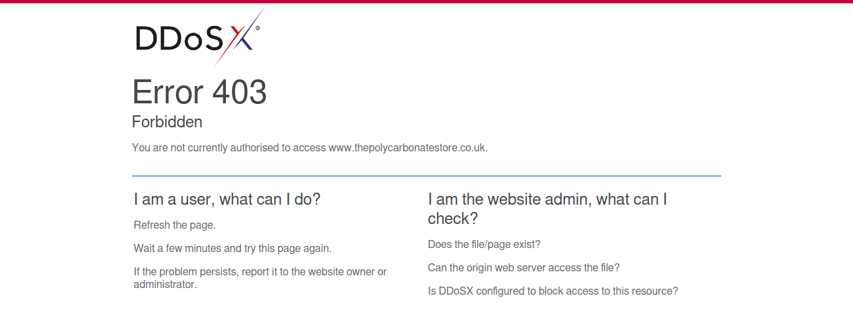Click 'Is DDoSX configured to block access' line
The height and width of the screenshot is (320, 853).
[x=553, y=291]
